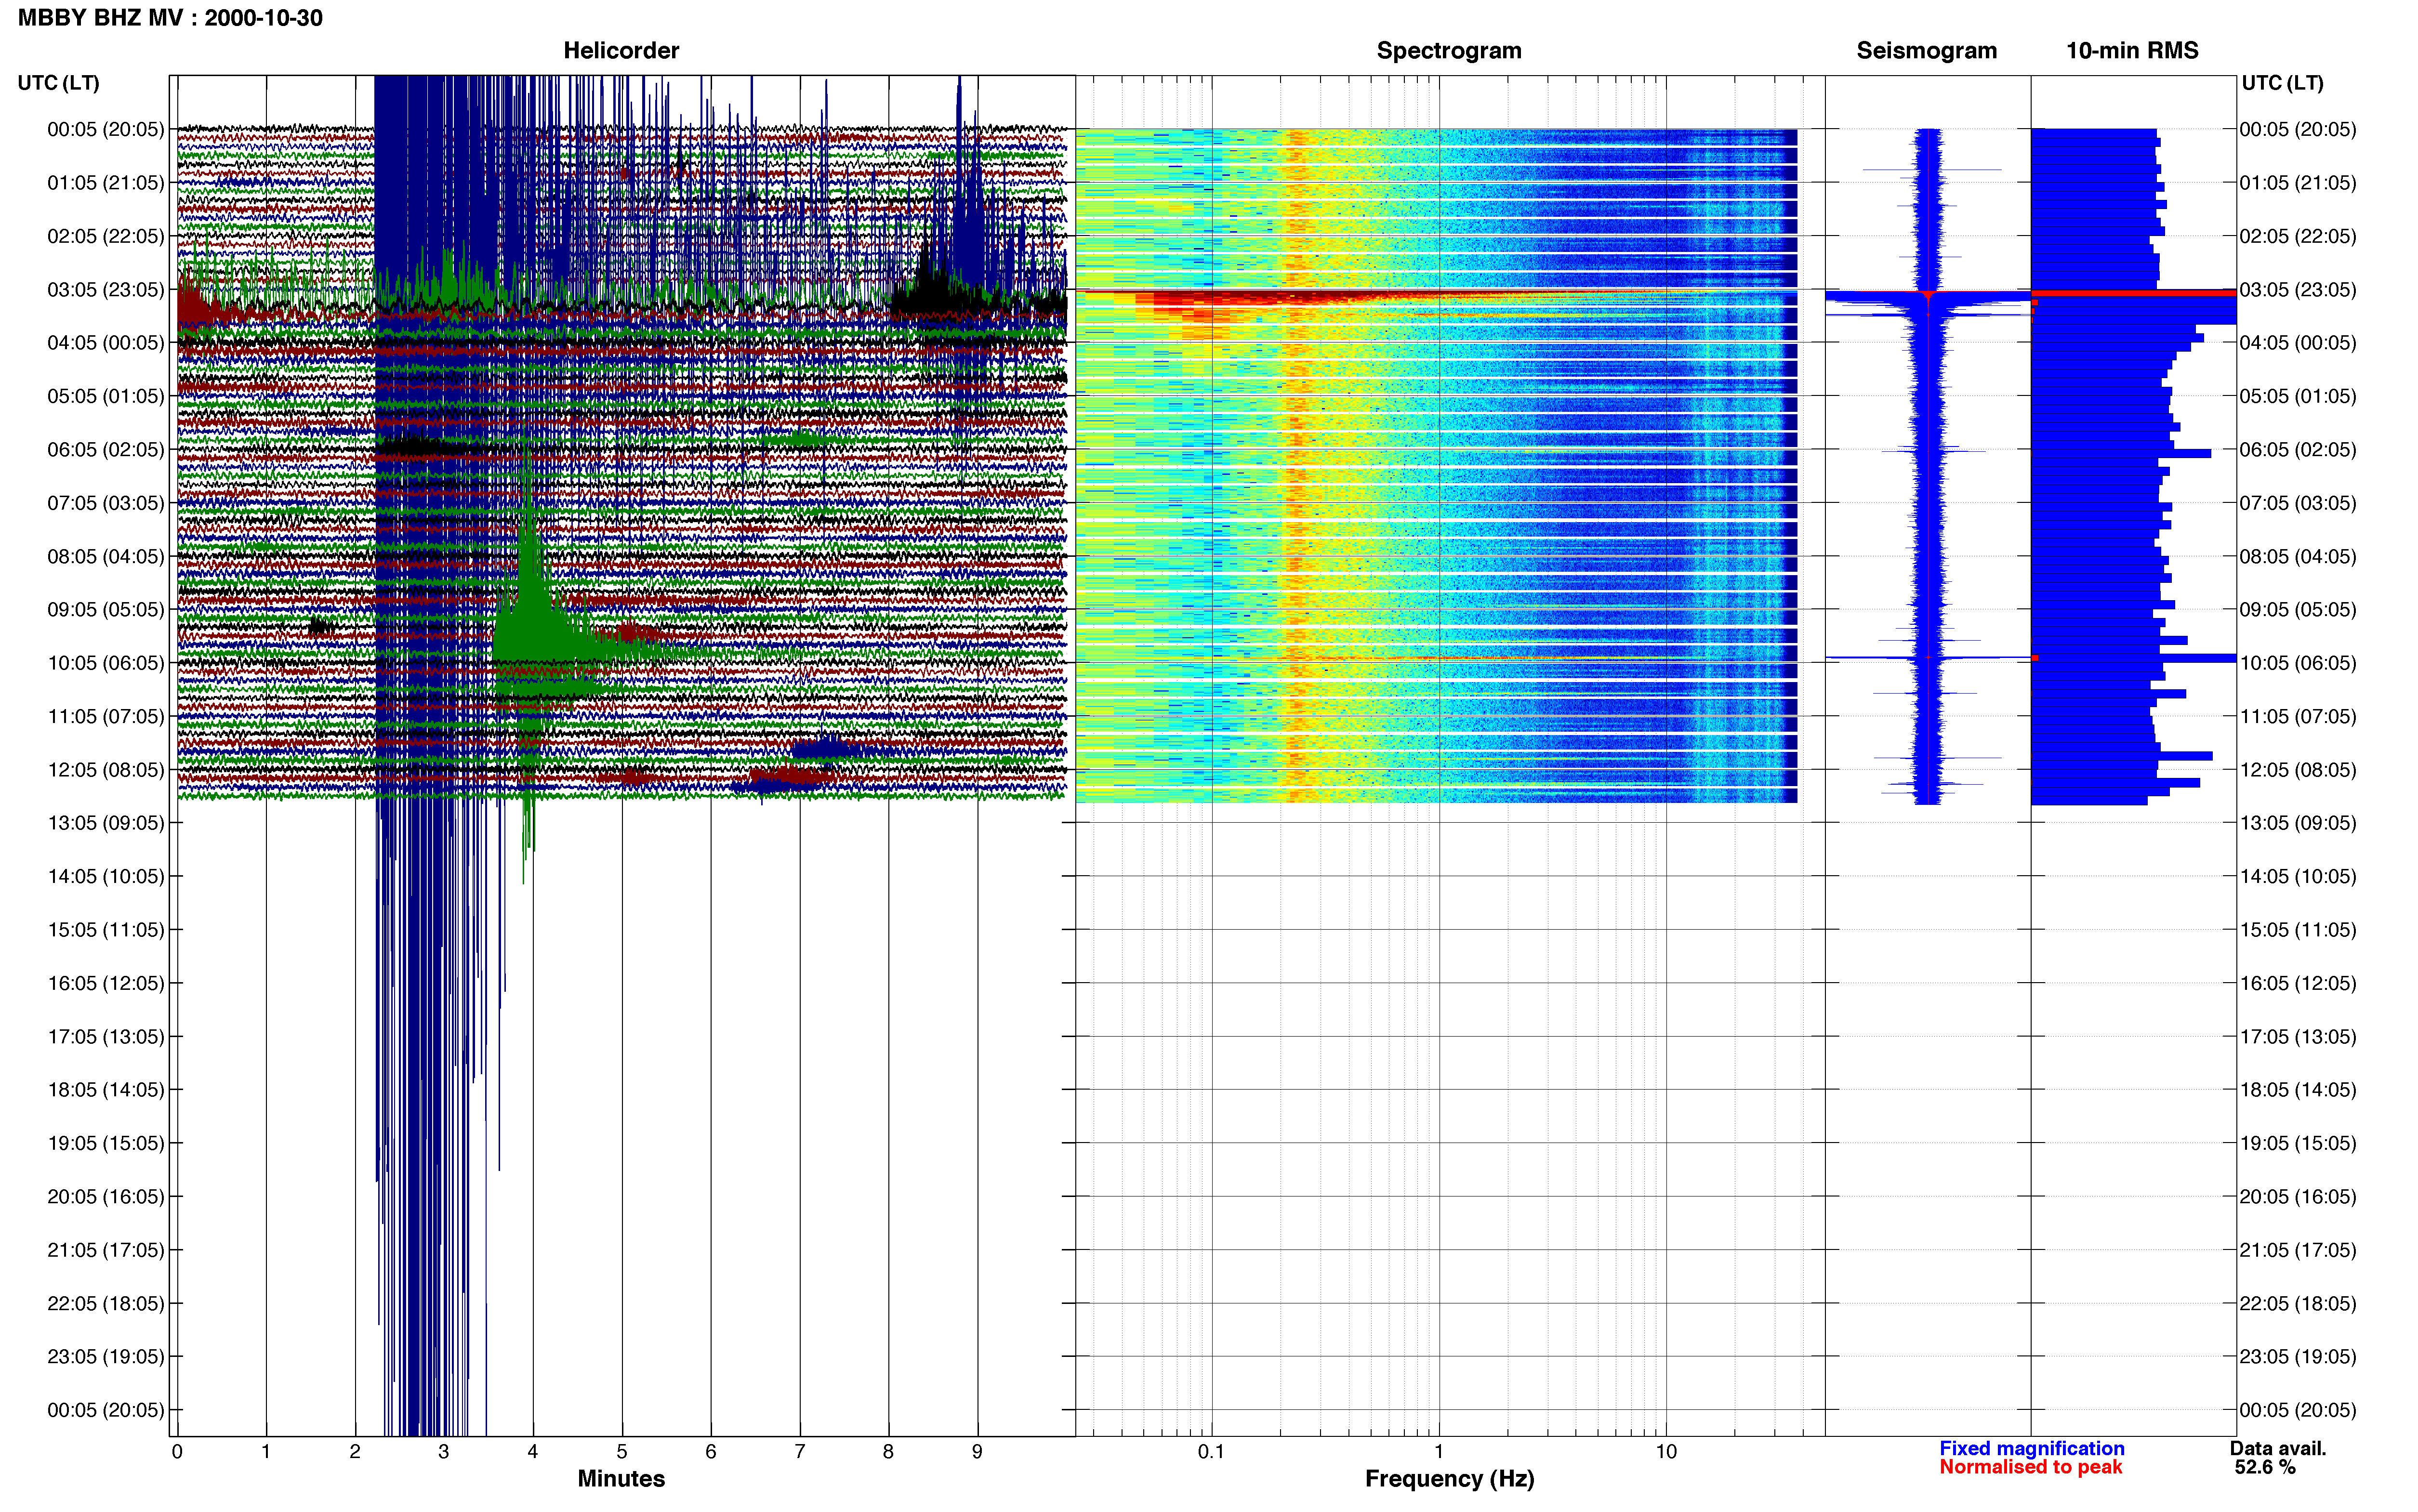Click minute tick 4 on helicorder axis
Image resolution: width=2418 pixels, height=1512 pixels.
coord(533,1452)
